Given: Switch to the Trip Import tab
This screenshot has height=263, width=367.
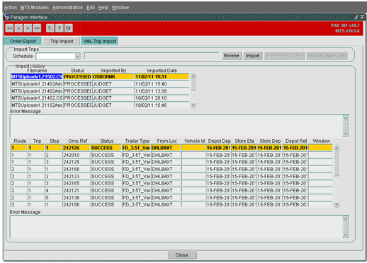Looking at the screenshot, I should pyautogui.click(x=62, y=41).
